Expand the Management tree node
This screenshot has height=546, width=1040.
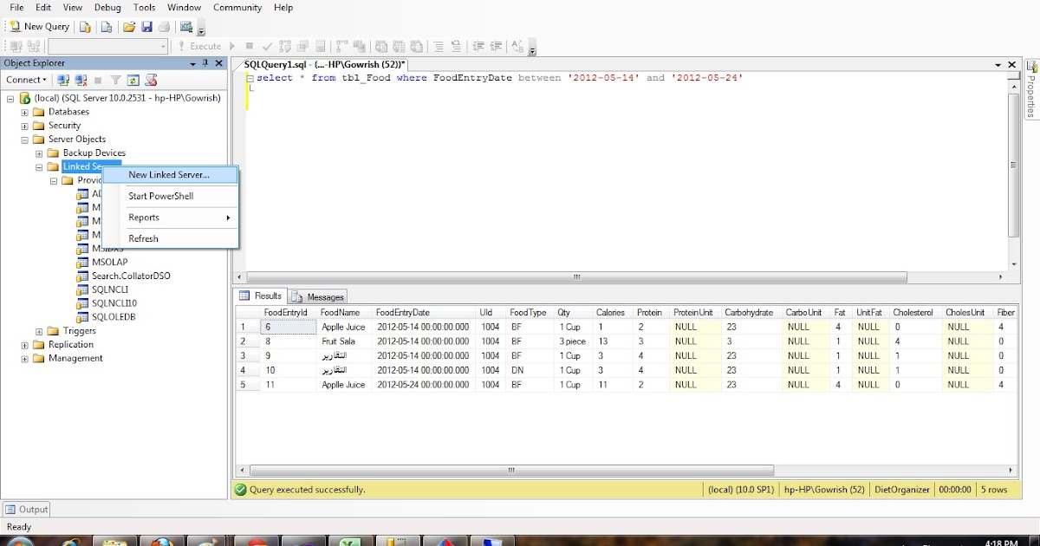pyautogui.click(x=25, y=358)
